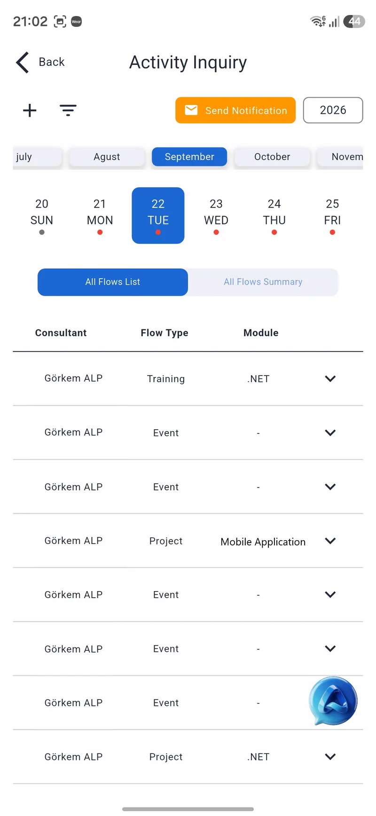
Task: Tap the plus icon to add activity
Action: [30, 111]
